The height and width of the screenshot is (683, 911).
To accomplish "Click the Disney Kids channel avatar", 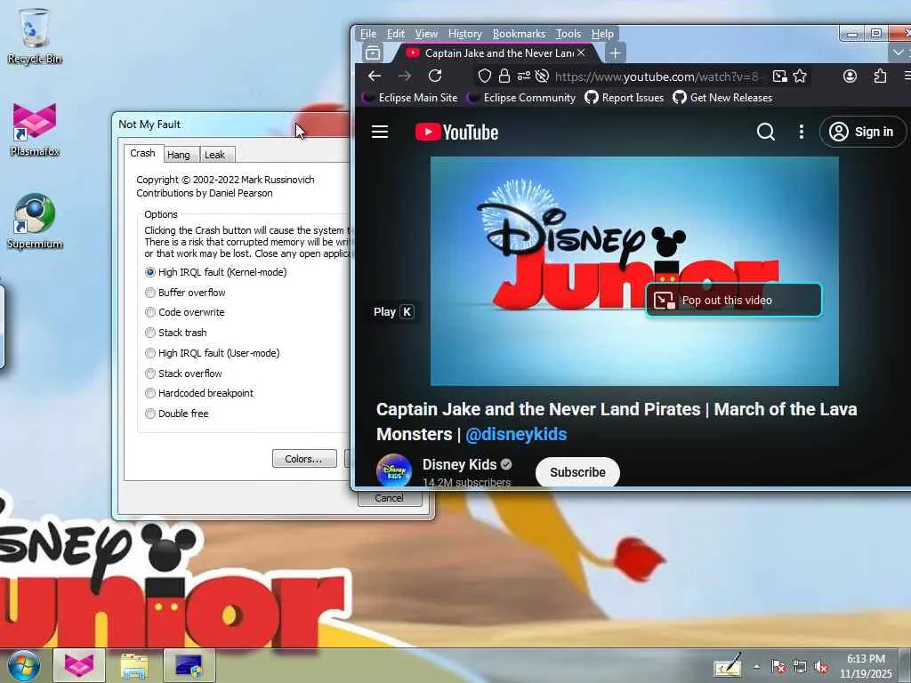I will point(394,470).
